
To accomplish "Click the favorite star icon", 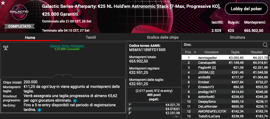I will [2, 3].
